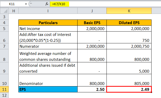
Task: Click the Net income label cell
Action: coord(48,28)
